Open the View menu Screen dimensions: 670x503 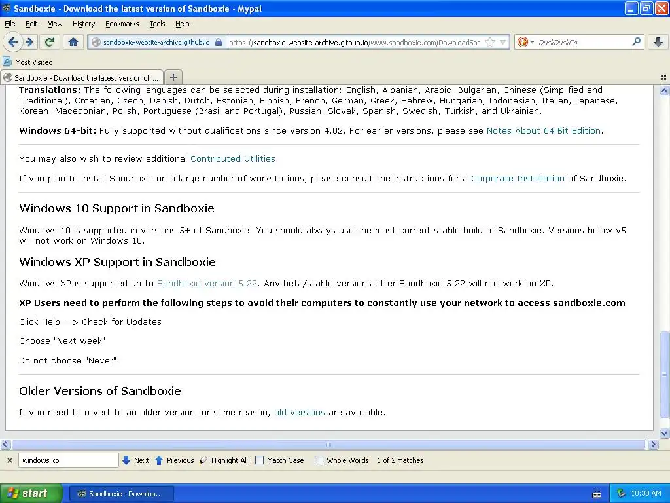55,24
